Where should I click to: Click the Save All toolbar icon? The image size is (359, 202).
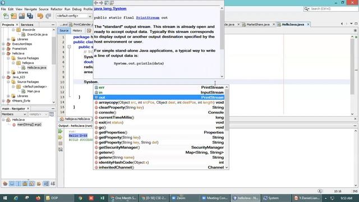(30, 16)
